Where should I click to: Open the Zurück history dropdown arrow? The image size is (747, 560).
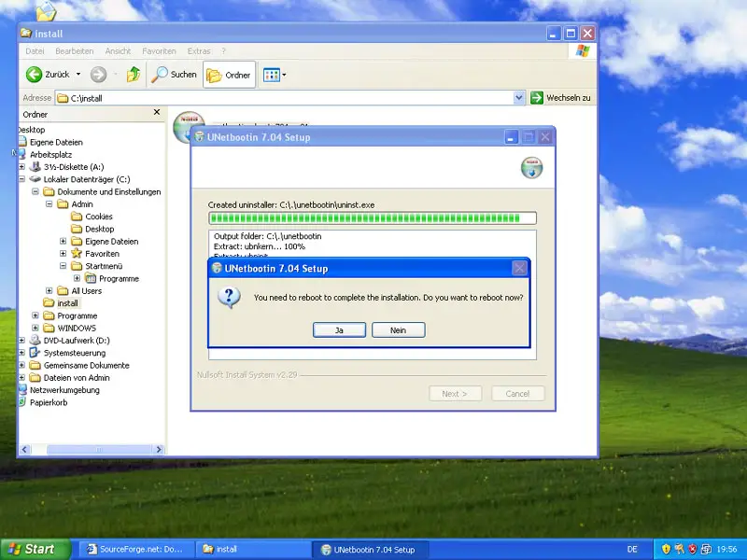[78, 75]
